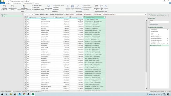Switch to the Προβολή (View) tab

pos(37,3)
